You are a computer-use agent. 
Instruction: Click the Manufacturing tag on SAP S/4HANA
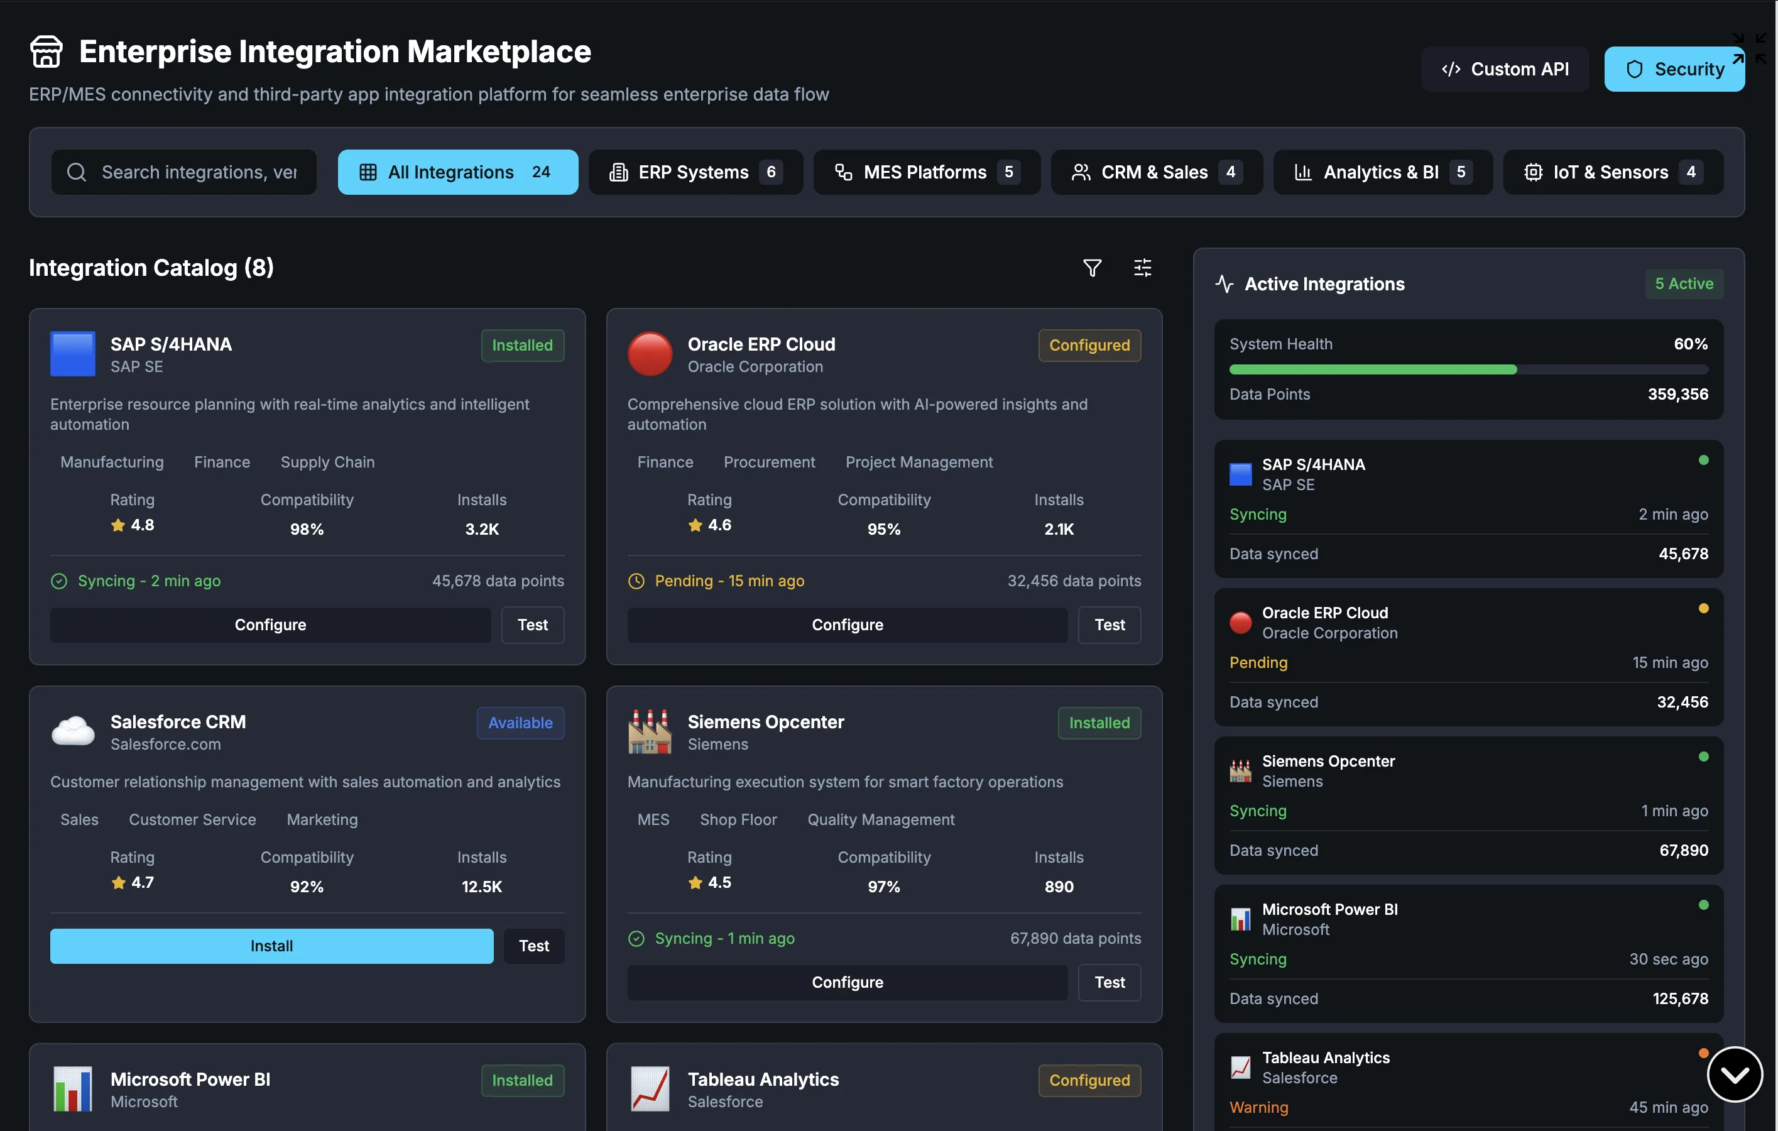coord(112,462)
